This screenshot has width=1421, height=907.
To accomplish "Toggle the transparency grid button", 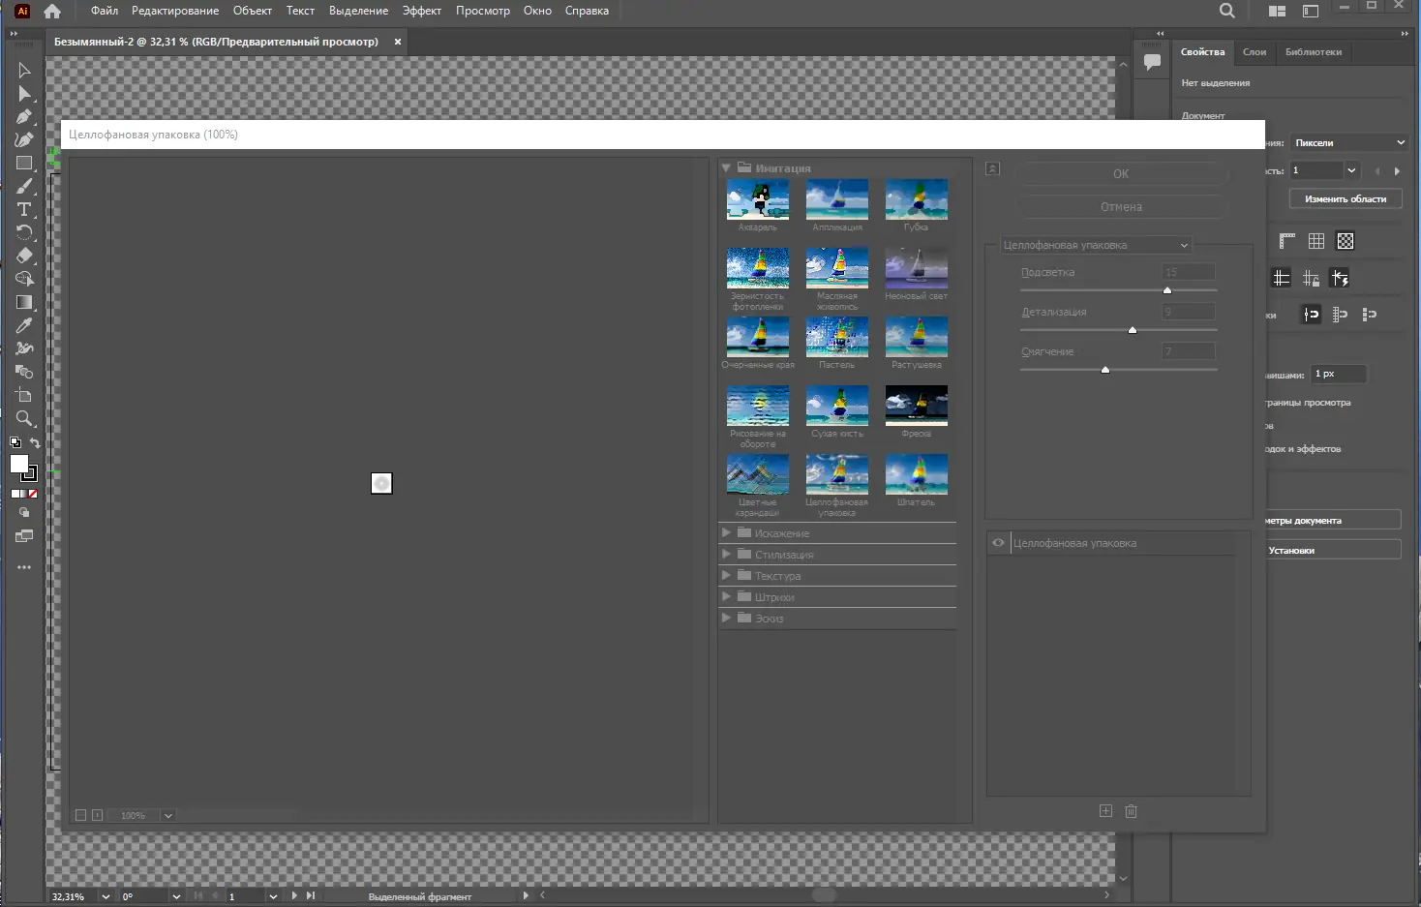I will 1345,241.
